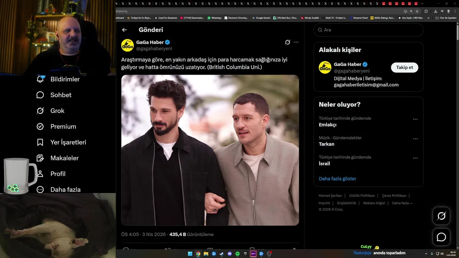Viewport: 459px width, 258px height.
Task: Open the WhatsApp bookmark
Action: coord(214,18)
